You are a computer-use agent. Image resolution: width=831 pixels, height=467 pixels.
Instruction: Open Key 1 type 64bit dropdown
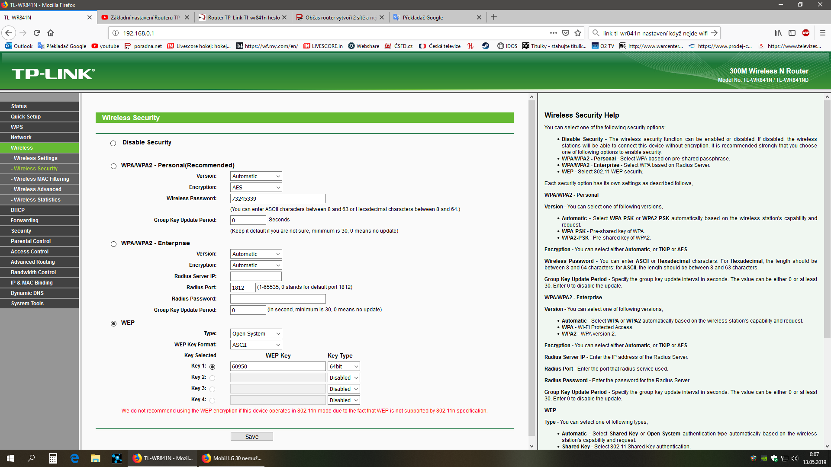pos(344,366)
